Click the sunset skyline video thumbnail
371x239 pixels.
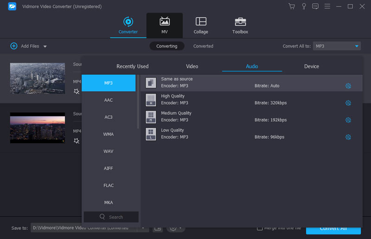click(x=38, y=128)
